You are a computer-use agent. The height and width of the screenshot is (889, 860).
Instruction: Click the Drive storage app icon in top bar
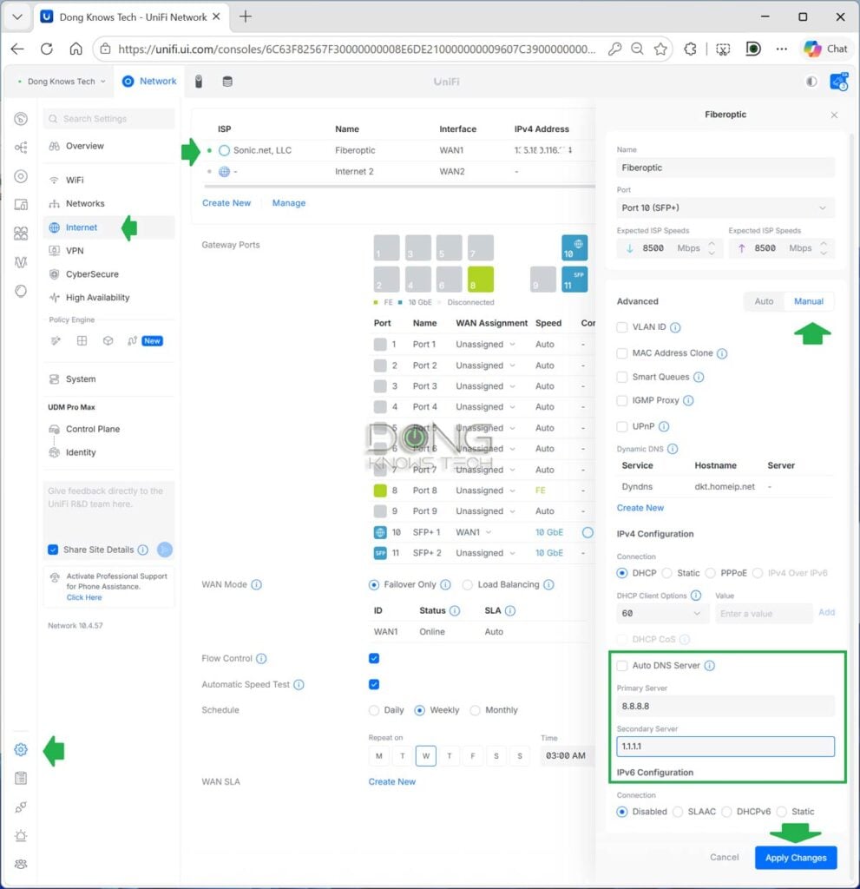227,82
